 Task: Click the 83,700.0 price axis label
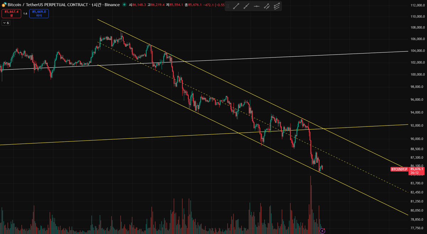pos(418,183)
